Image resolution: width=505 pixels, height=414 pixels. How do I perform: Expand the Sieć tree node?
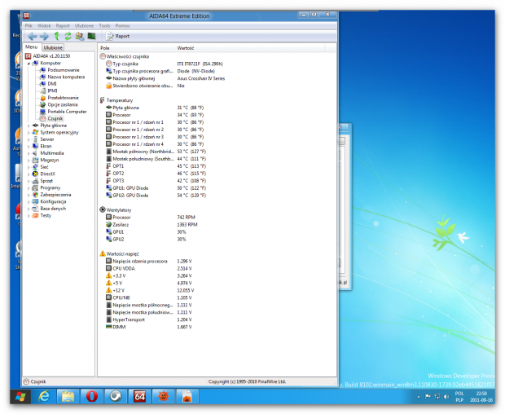point(29,167)
